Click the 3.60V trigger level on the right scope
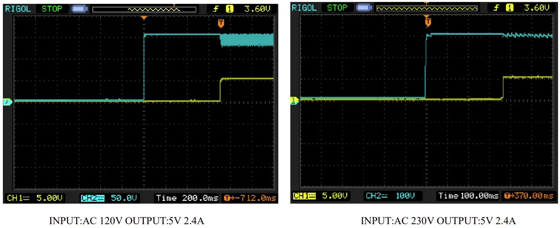This screenshot has height=228, width=560. point(537,8)
